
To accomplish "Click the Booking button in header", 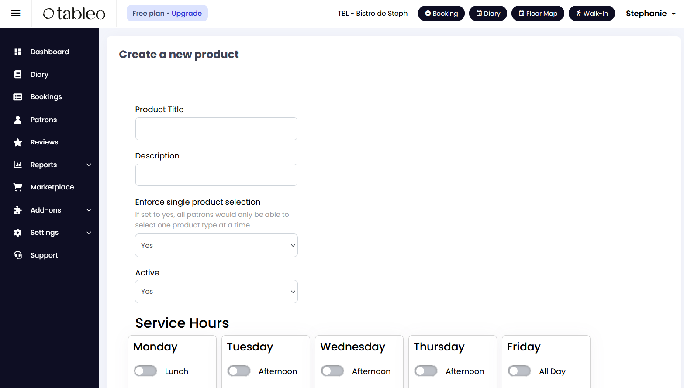I will pyautogui.click(x=441, y=14).
